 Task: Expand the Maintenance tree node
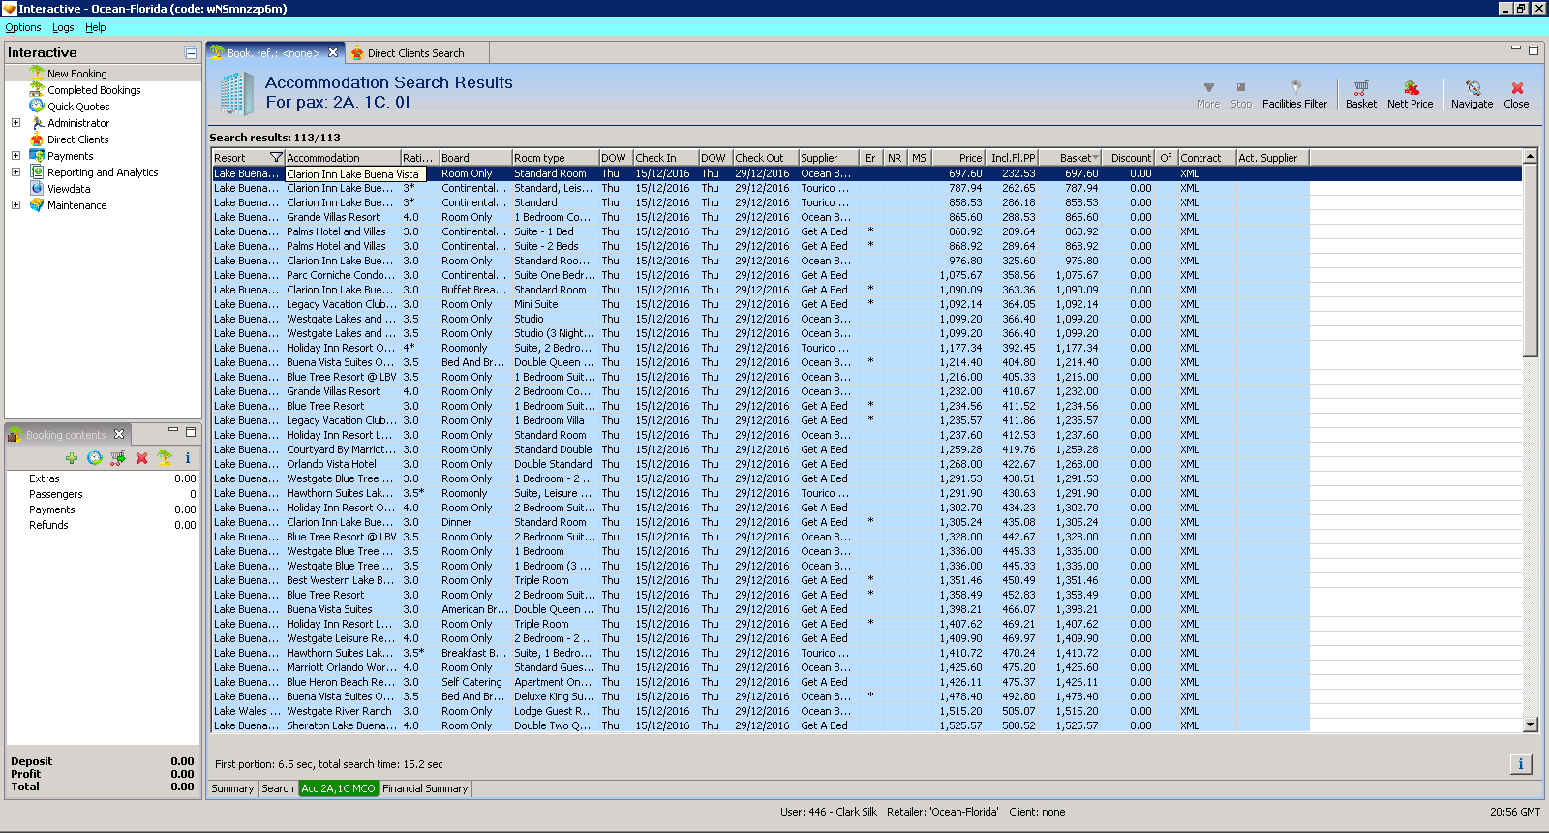click(15, 204)
